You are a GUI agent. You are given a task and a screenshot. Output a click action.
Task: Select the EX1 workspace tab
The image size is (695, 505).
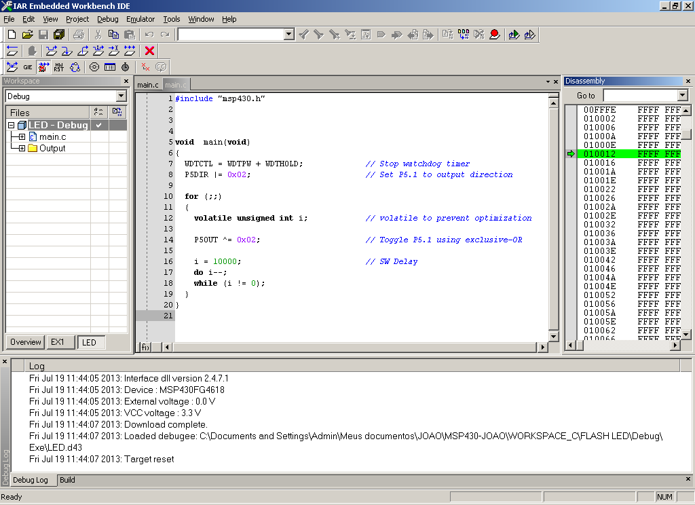click(x=58, y=342)
